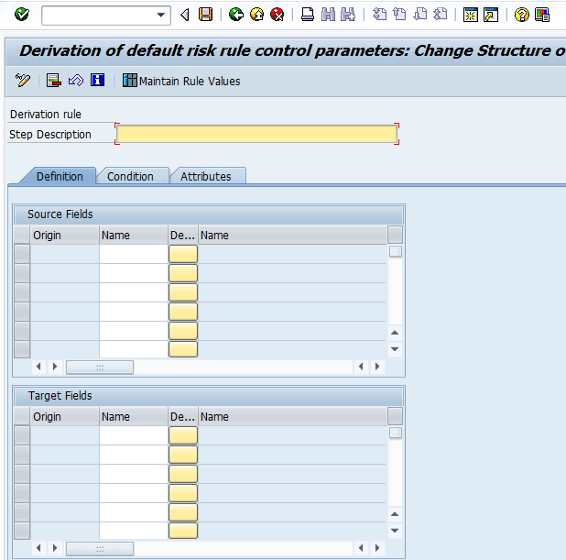
Task: Click the Step Description input field
Action: 256,135
